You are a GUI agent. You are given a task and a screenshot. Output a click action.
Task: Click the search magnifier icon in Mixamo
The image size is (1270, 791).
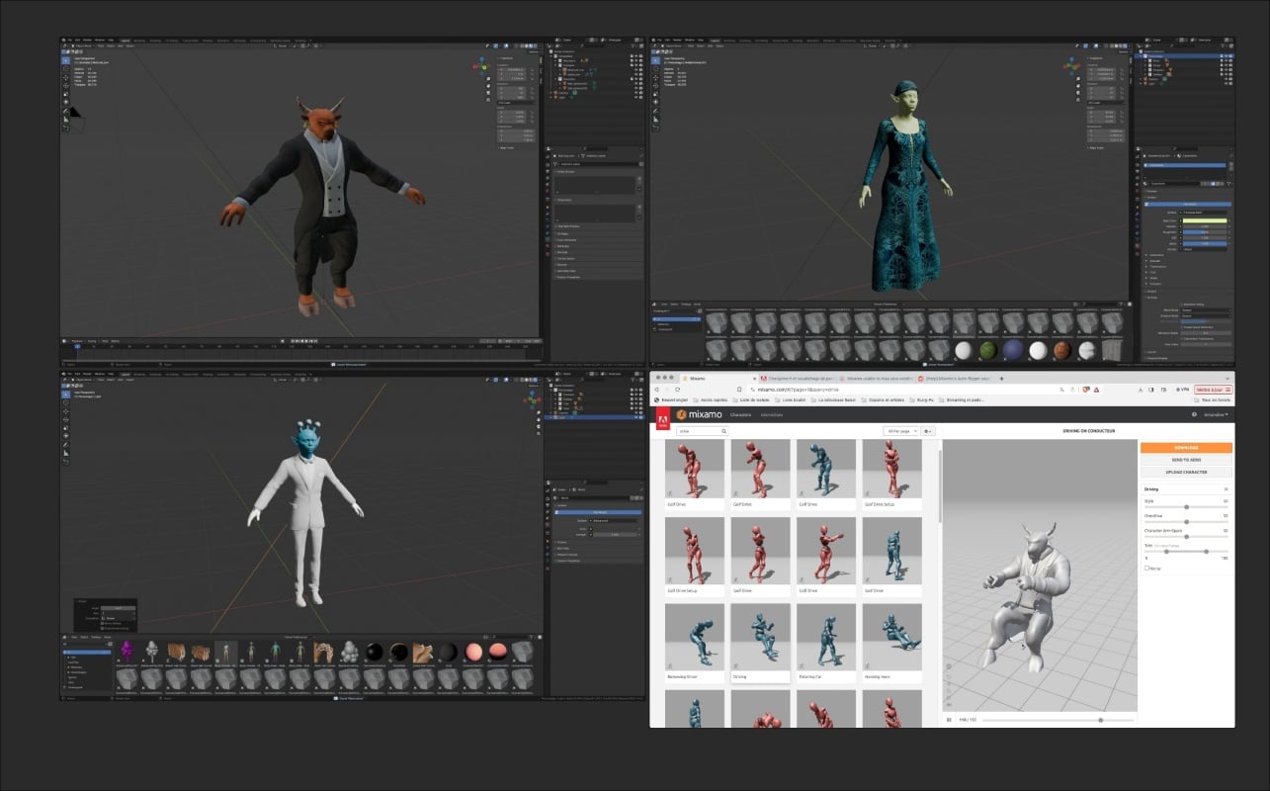coord(723,431)
